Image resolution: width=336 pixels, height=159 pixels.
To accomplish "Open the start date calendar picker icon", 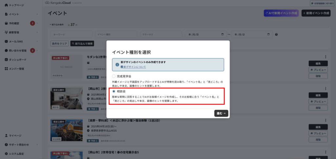I will coord(222,34).
